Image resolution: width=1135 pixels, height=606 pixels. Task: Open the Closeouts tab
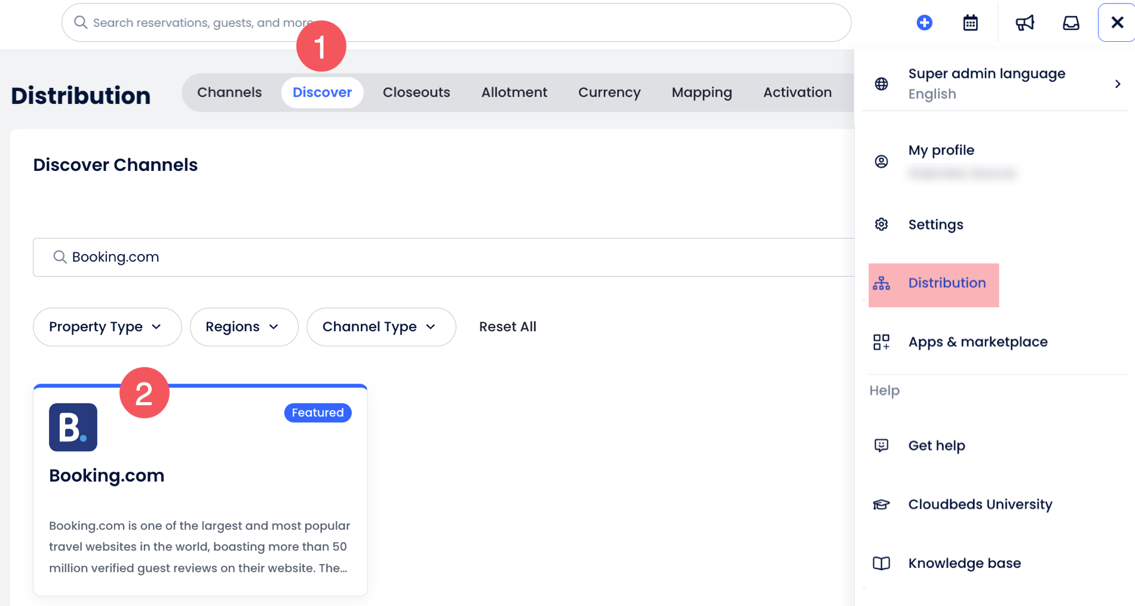[416, 93]
